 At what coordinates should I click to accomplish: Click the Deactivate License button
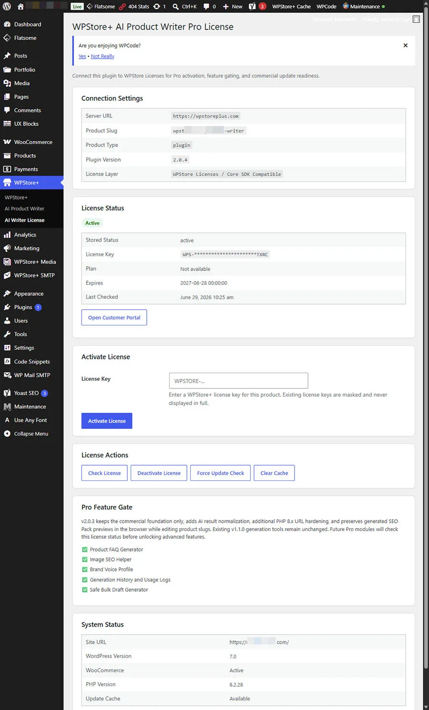pyautogui.click(x=159, y=473)
